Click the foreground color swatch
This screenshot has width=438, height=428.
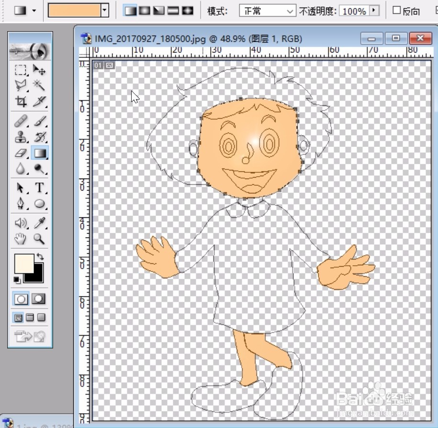click(24, 263)
